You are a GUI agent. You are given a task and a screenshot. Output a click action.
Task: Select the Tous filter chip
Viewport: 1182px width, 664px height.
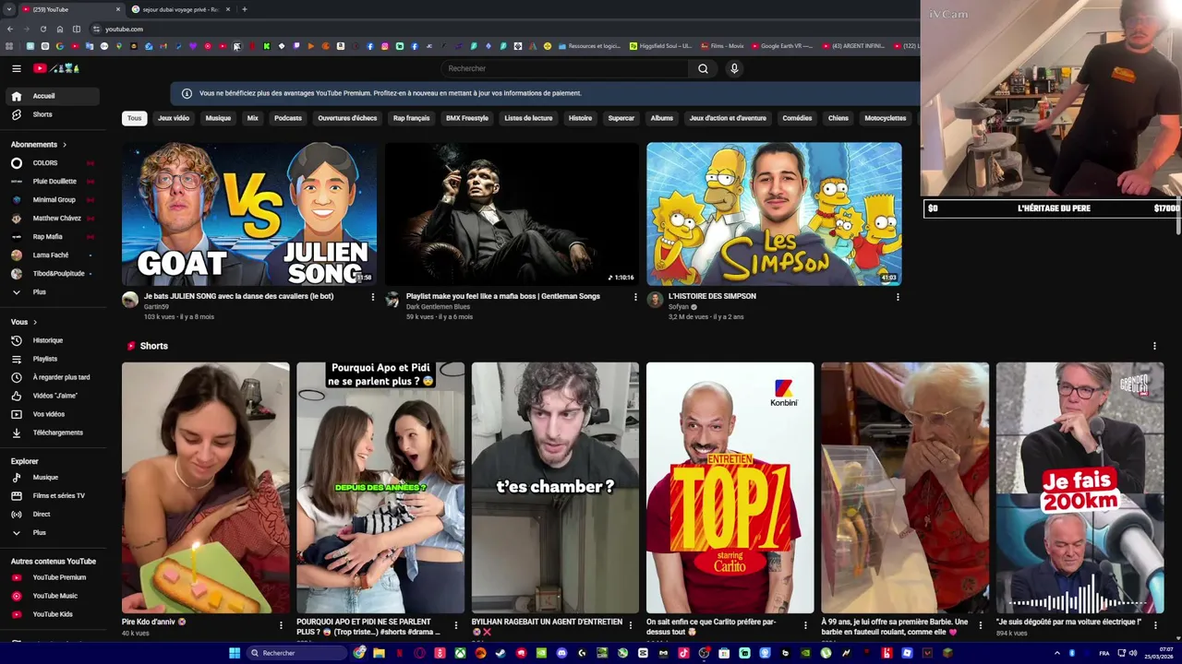135,118
